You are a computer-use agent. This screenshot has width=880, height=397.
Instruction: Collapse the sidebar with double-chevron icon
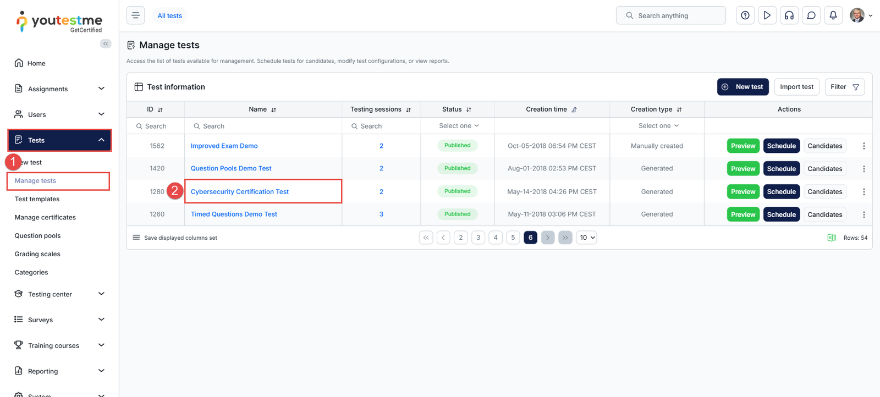pyautogui.click(x=106, y=43)
